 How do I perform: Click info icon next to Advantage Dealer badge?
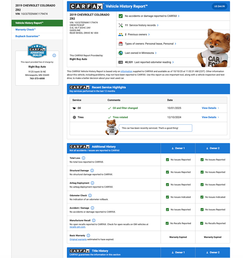[x=54, y=55]
